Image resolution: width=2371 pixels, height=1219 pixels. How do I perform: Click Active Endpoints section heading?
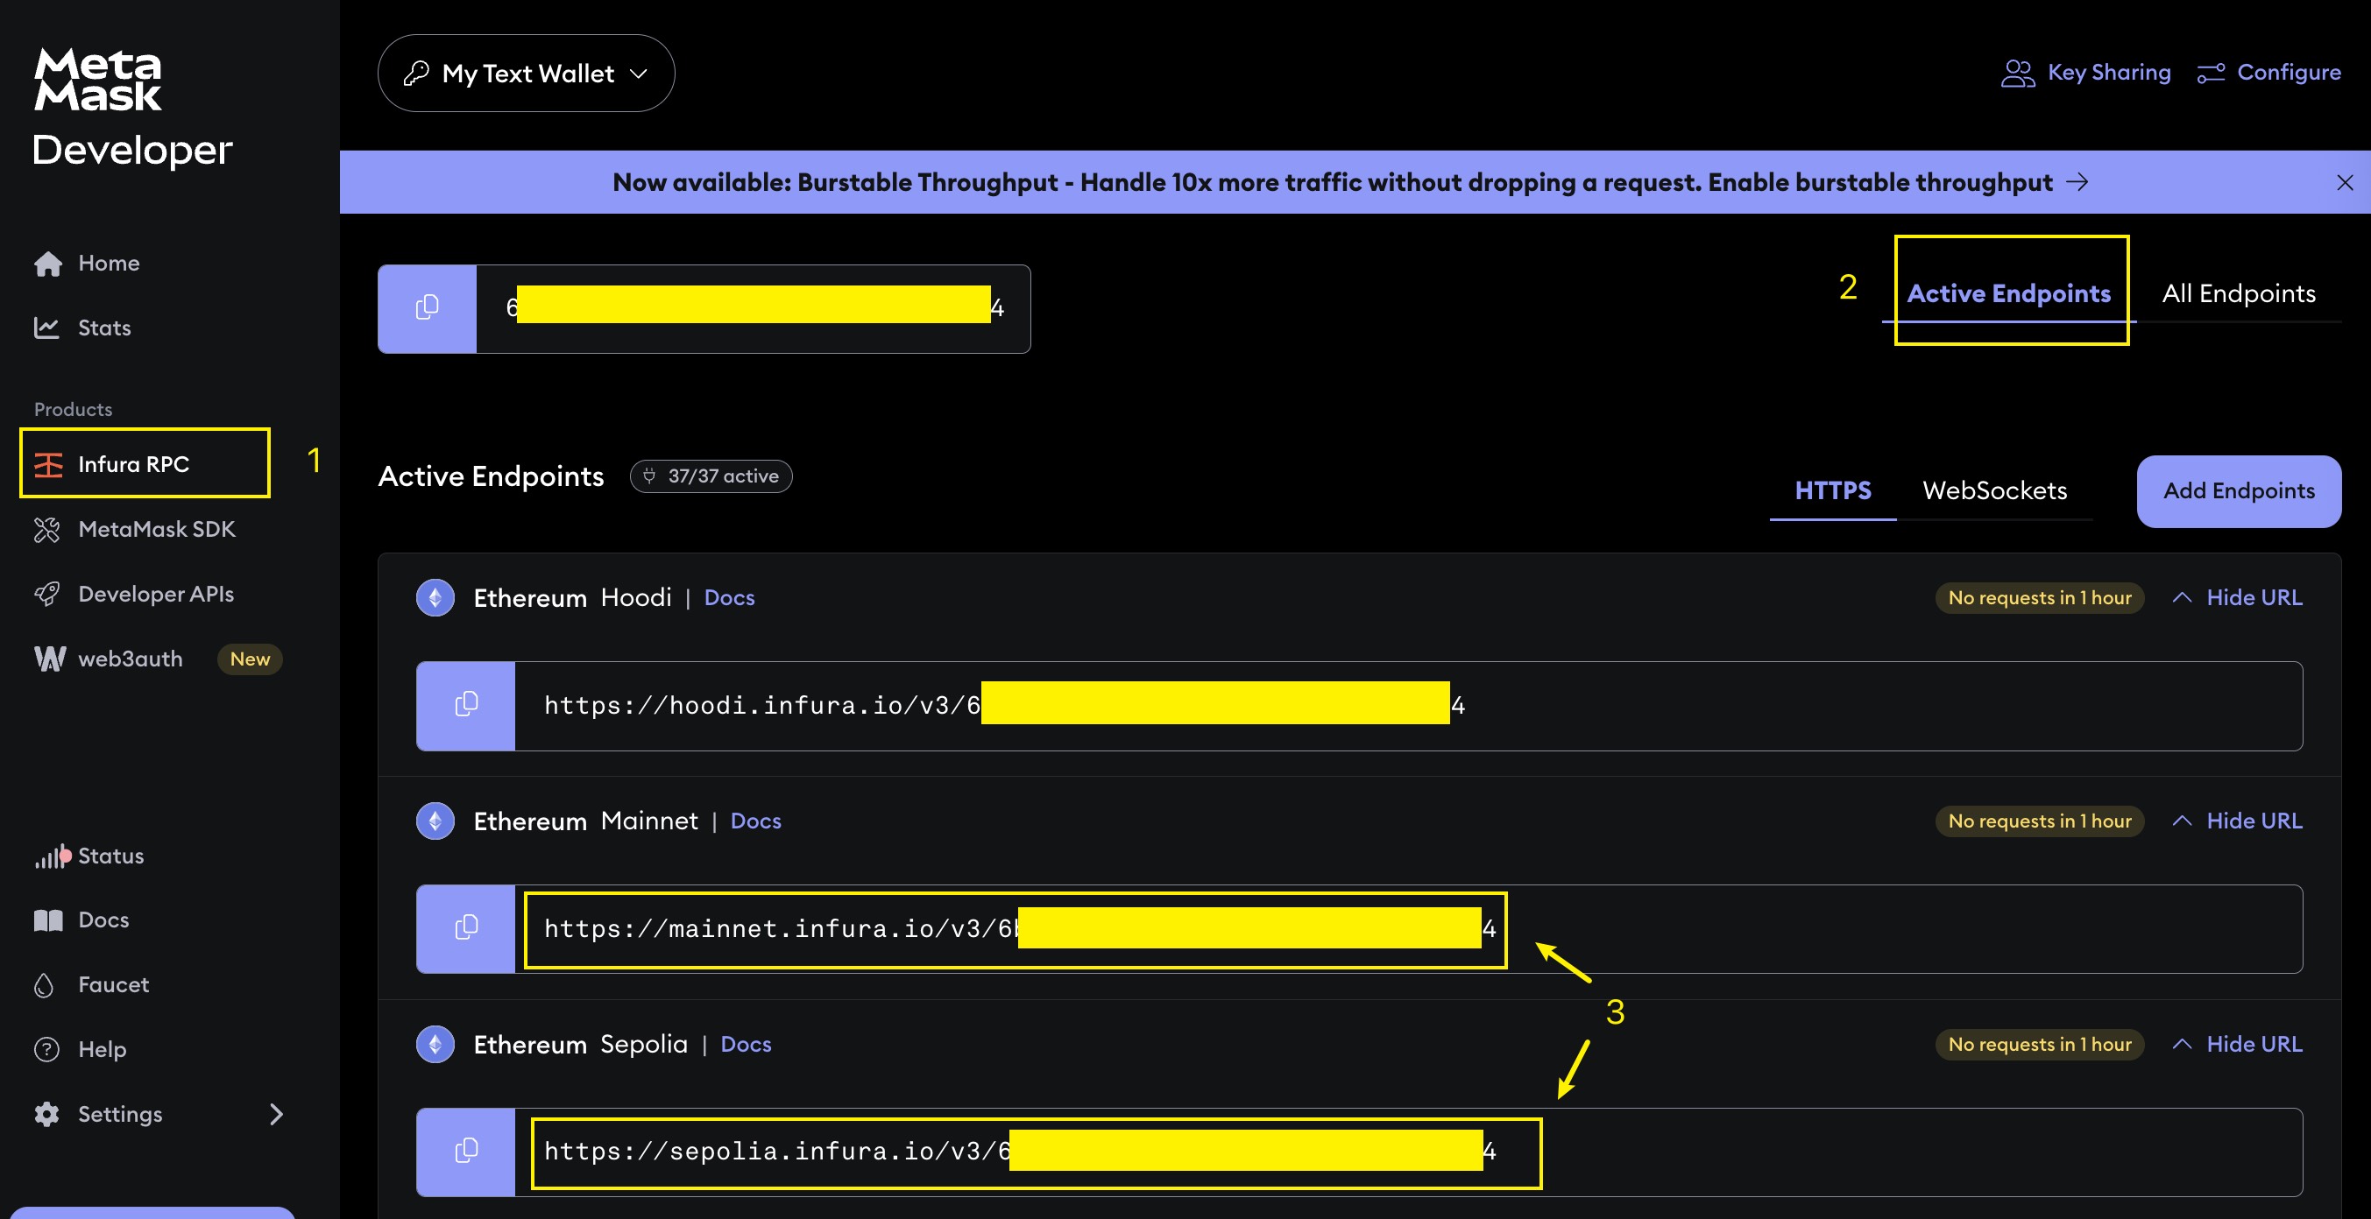(x=491, y=476)
